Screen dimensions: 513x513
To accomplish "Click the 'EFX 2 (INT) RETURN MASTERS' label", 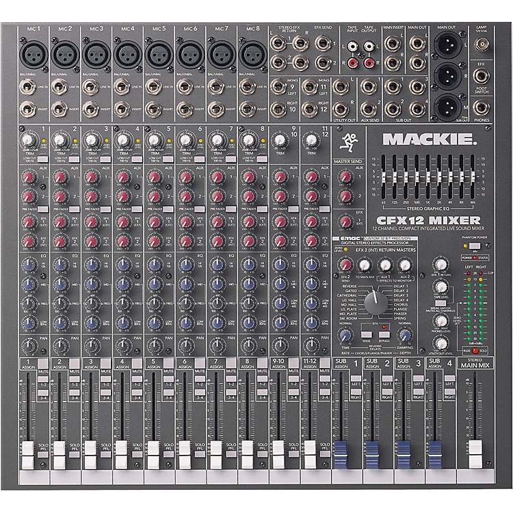I will [x=385, y=250].
